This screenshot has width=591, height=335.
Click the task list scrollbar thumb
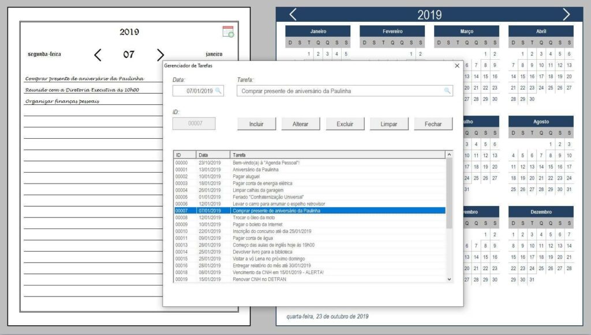click(449, 193)
